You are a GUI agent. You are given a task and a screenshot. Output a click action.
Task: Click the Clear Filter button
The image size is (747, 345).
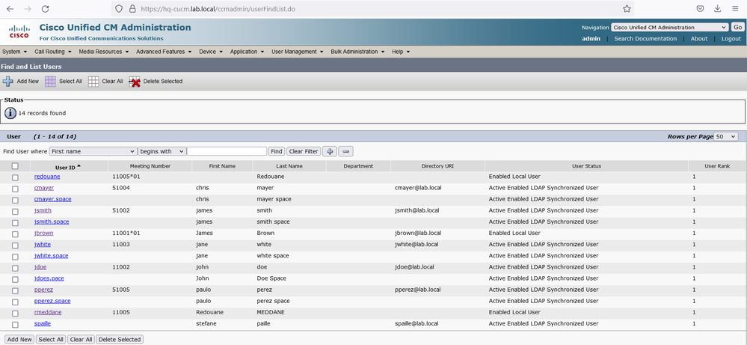tap(304, 151)
